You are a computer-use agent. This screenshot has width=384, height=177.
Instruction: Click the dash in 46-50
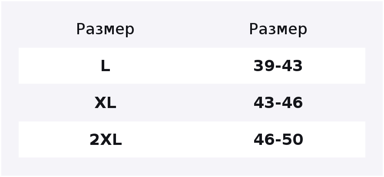click(x=278, y=141)
